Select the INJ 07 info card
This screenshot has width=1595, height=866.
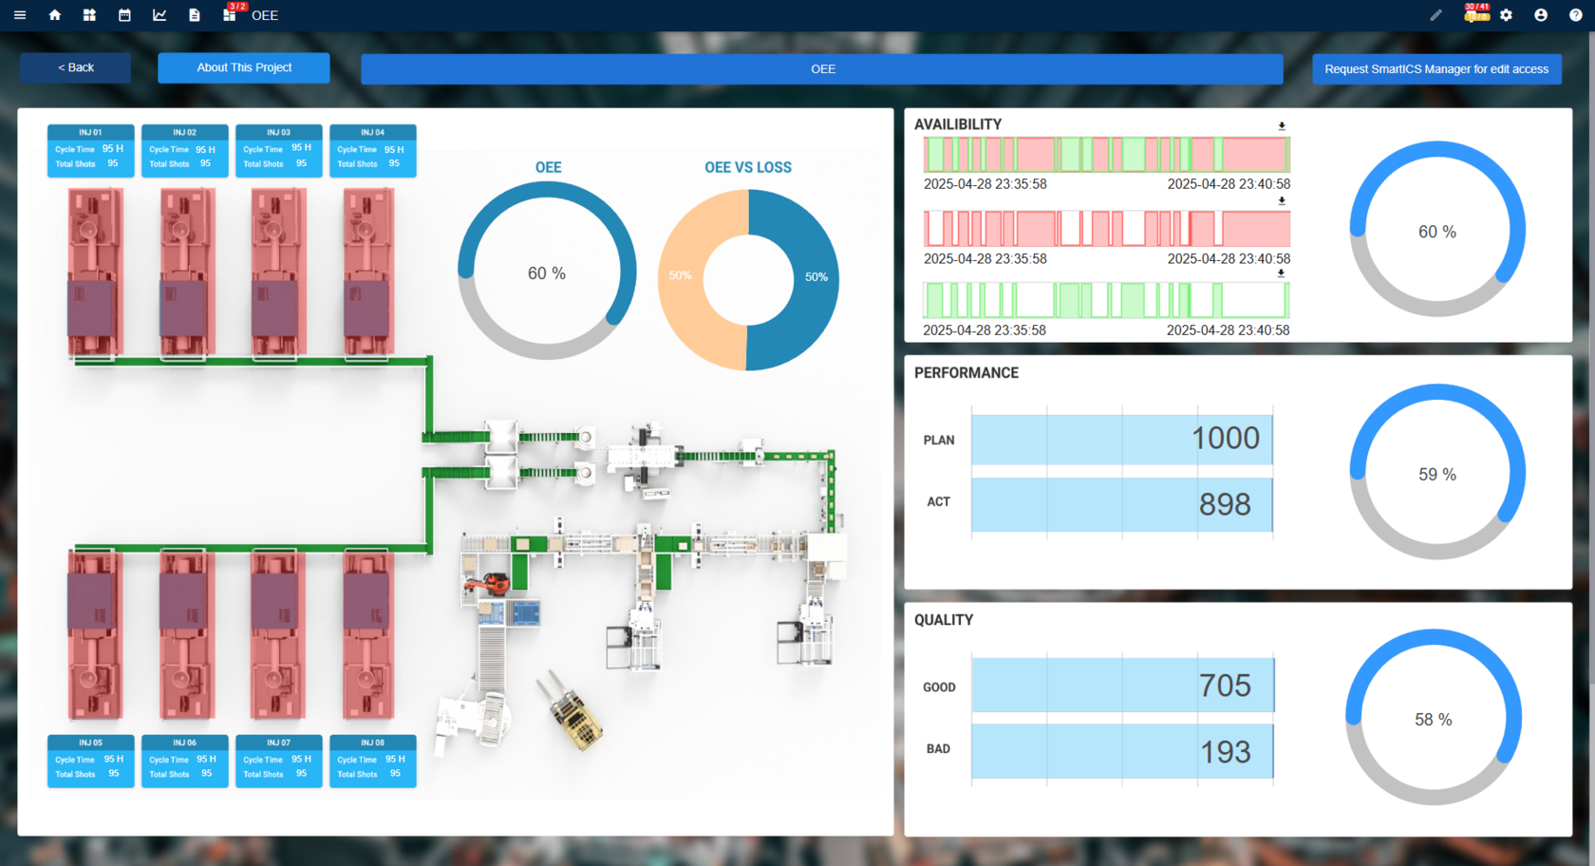point(279,761)
